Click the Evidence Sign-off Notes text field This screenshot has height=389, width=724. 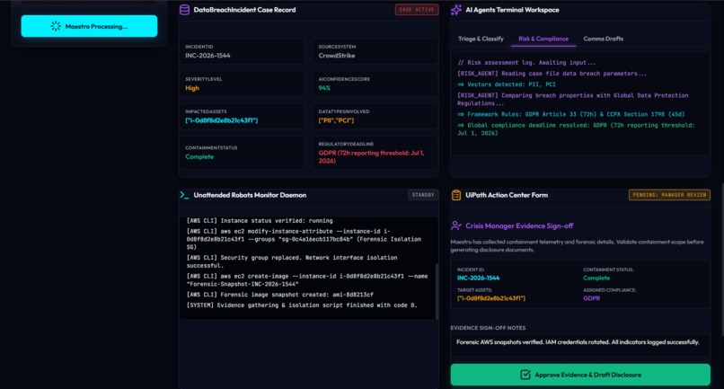tap(580, 345)
